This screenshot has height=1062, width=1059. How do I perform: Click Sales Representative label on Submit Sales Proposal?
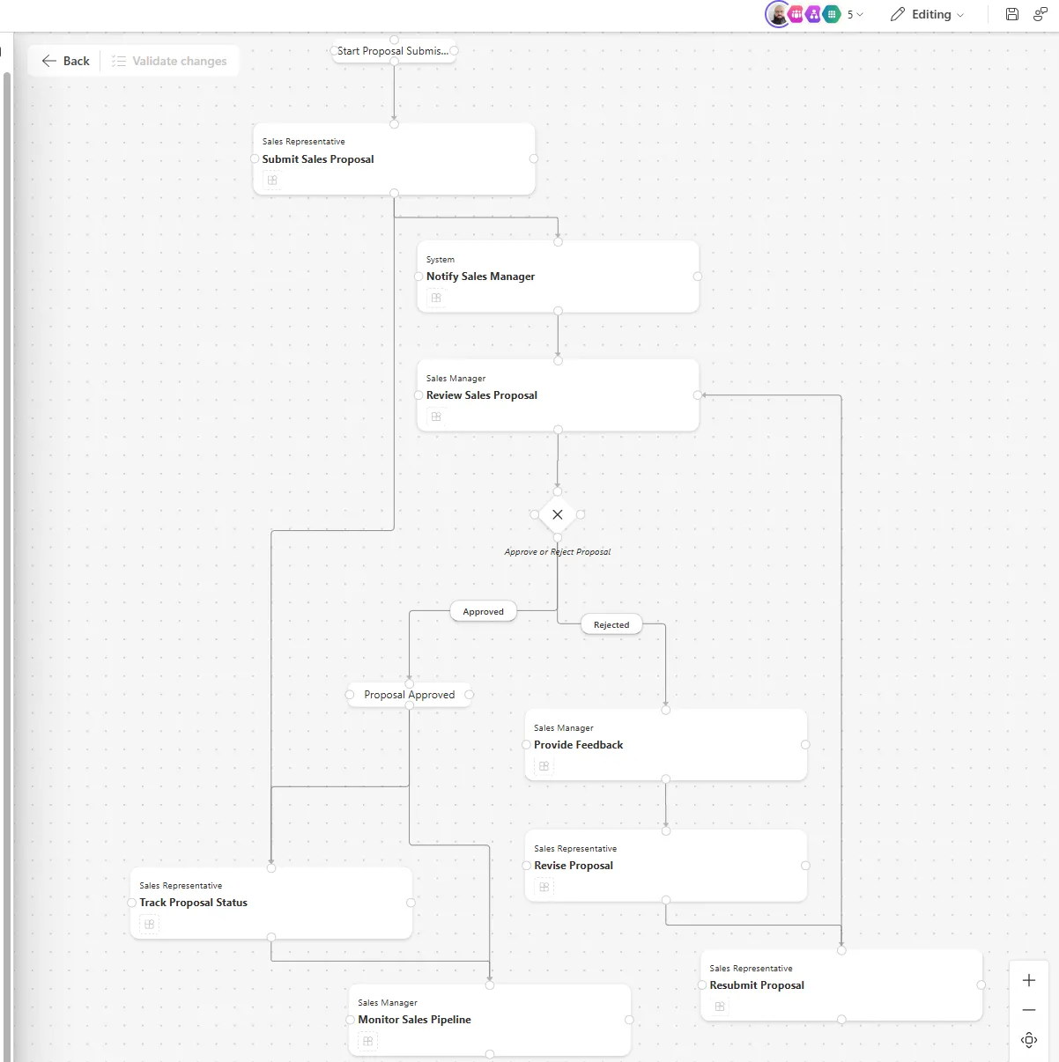click(304, 142)
